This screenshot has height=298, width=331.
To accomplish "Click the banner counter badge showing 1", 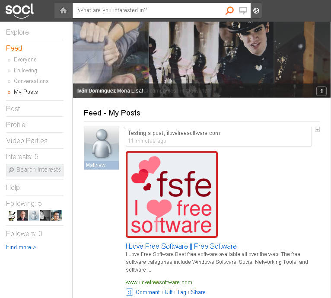I will pos(321,91).
